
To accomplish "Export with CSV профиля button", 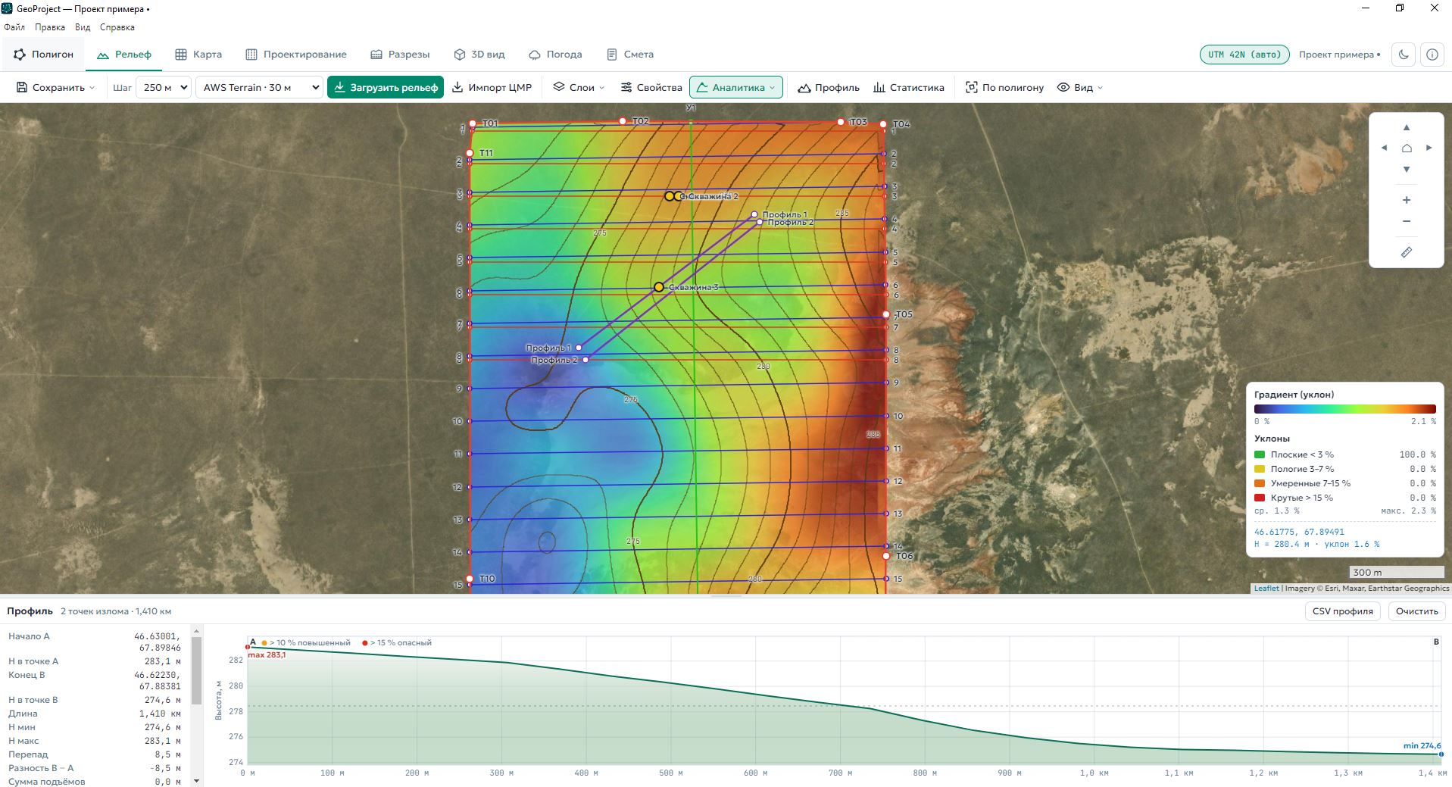I will click(1343, 611).
